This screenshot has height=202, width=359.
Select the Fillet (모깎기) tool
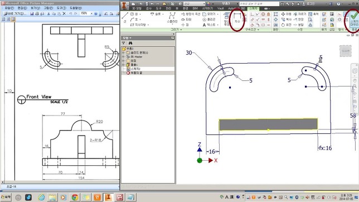pyautogui.click(x=209, y=14)
